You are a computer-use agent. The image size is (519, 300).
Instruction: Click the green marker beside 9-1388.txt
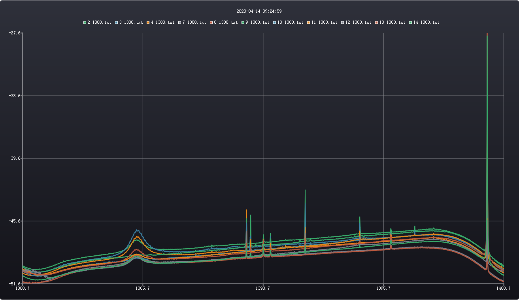[x=243, y=23]
